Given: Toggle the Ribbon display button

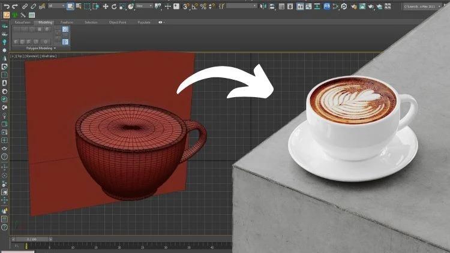Looking at the screenshot, I should [x=300, y=6].
